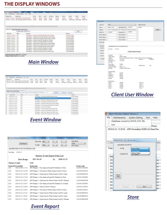Click the Help menu in Store window
This screenshot has width=167, height=215.
coord(155,117)
